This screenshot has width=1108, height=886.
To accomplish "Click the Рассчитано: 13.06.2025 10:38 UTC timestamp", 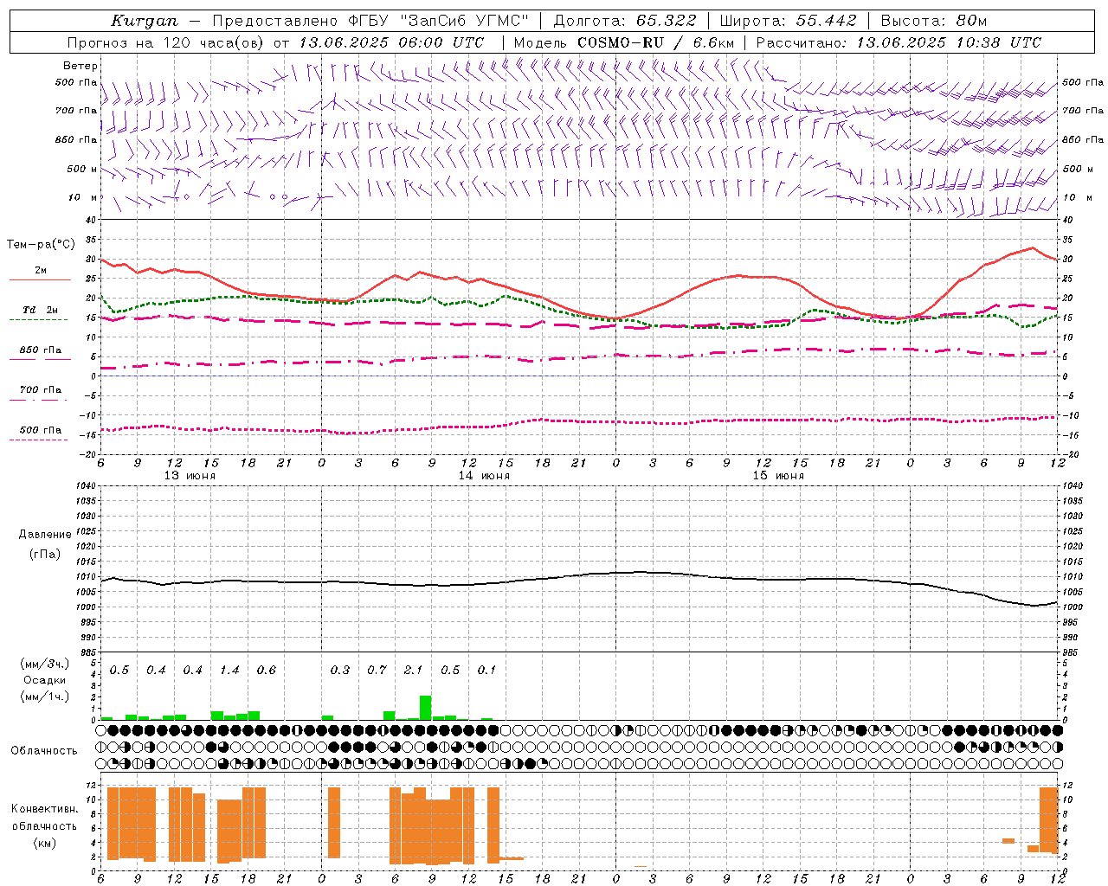I will (899, 42).
